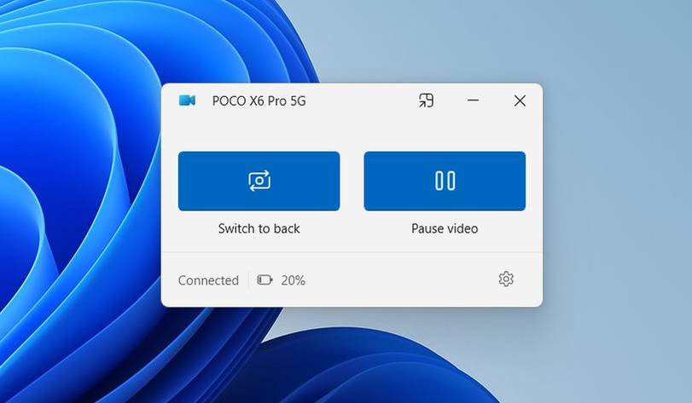Click the two vertical pause bars icon

445,181
